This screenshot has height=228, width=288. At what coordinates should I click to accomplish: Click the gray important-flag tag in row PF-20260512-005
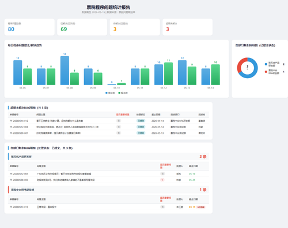(162, 174)
